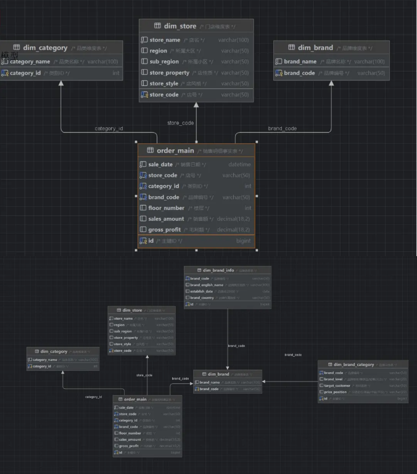Click brand_code relationship label in upper diagram

click(x=282, y=128)
